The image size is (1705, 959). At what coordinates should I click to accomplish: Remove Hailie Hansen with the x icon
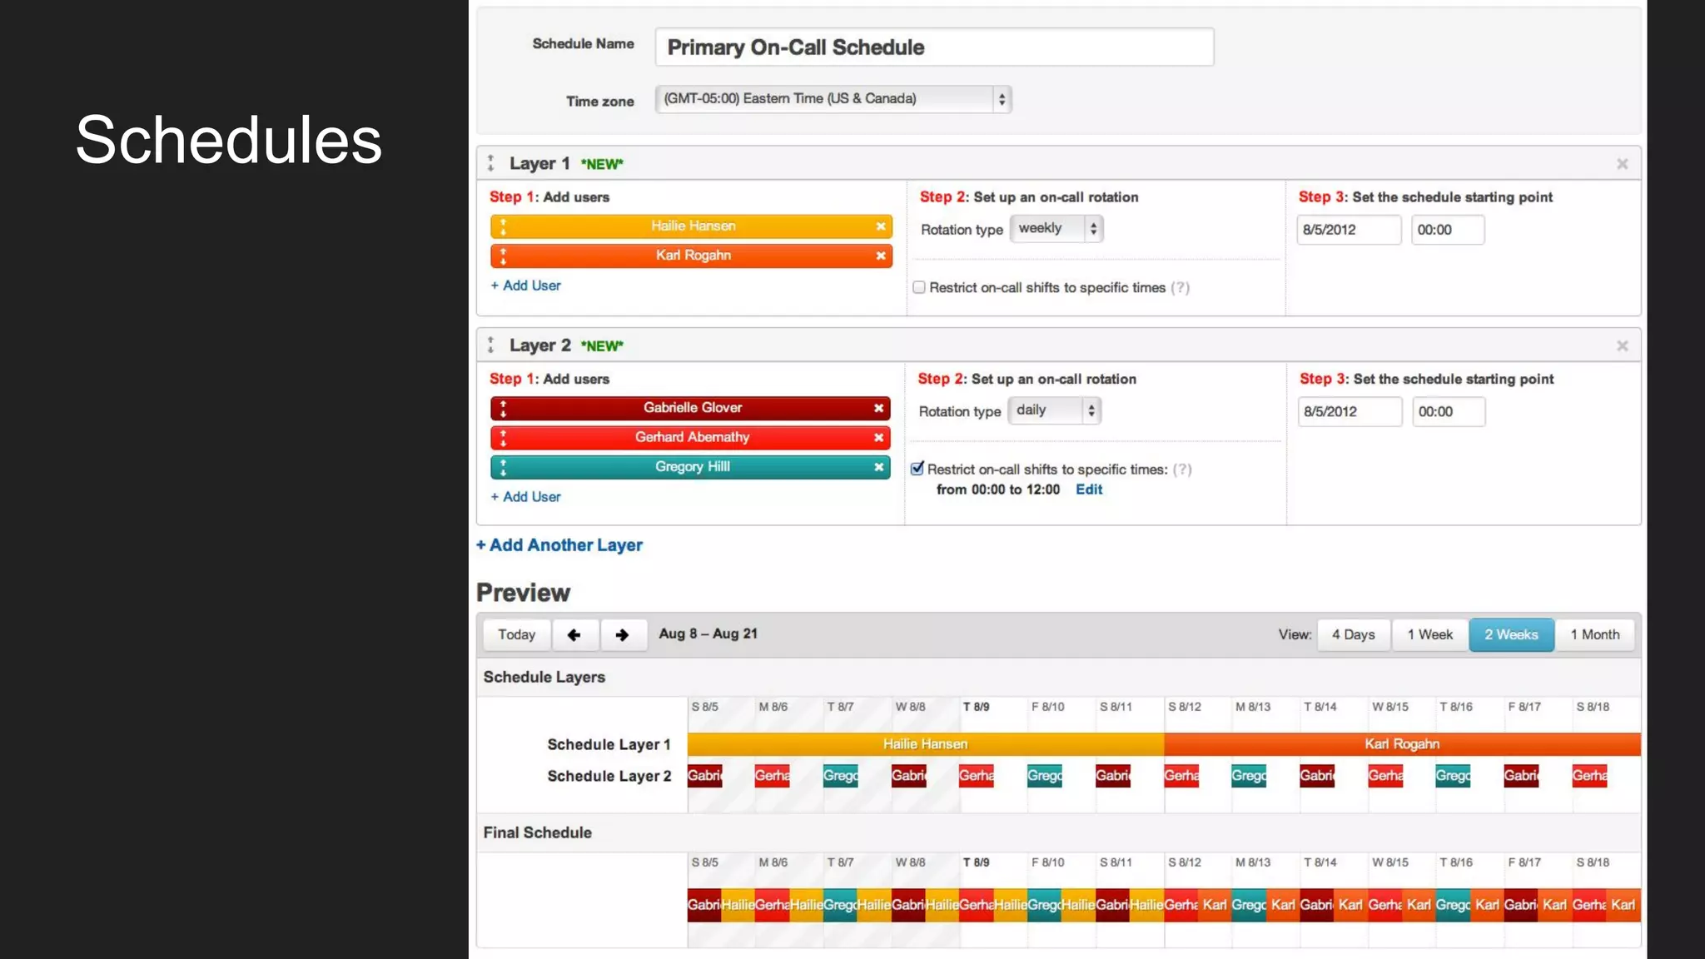click(880, 226)
